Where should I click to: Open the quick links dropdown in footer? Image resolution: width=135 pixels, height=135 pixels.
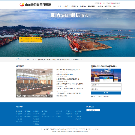tap(93, 110)
